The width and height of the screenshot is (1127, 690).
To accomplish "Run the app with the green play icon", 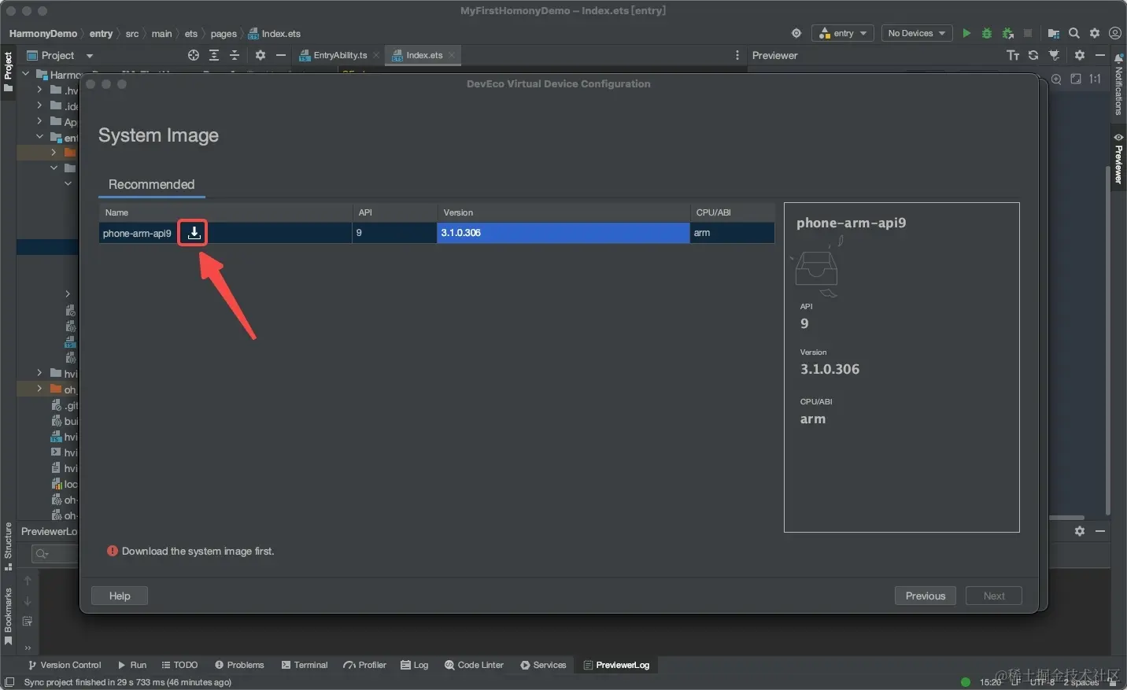I will tap(966, 33).
